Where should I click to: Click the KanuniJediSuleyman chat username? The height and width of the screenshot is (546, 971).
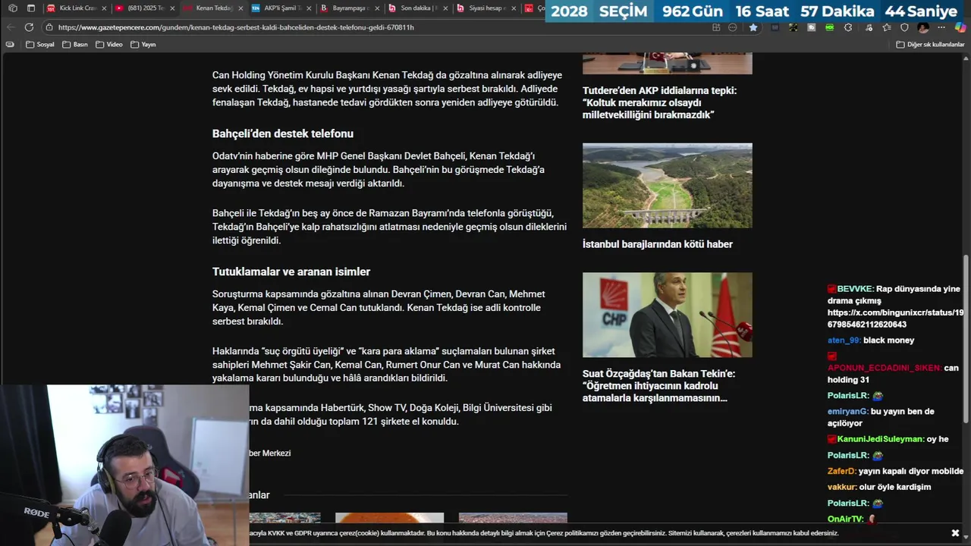(880, 439)
